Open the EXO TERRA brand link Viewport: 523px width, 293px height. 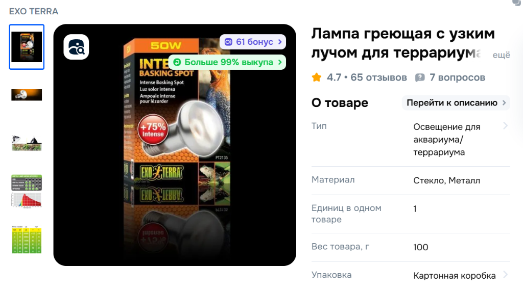(x=34, y=11)
